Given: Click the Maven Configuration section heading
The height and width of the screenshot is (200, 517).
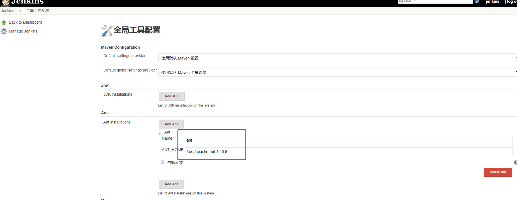Looking at the screenshot, I should pyautogui.click(x=120, y=47).
